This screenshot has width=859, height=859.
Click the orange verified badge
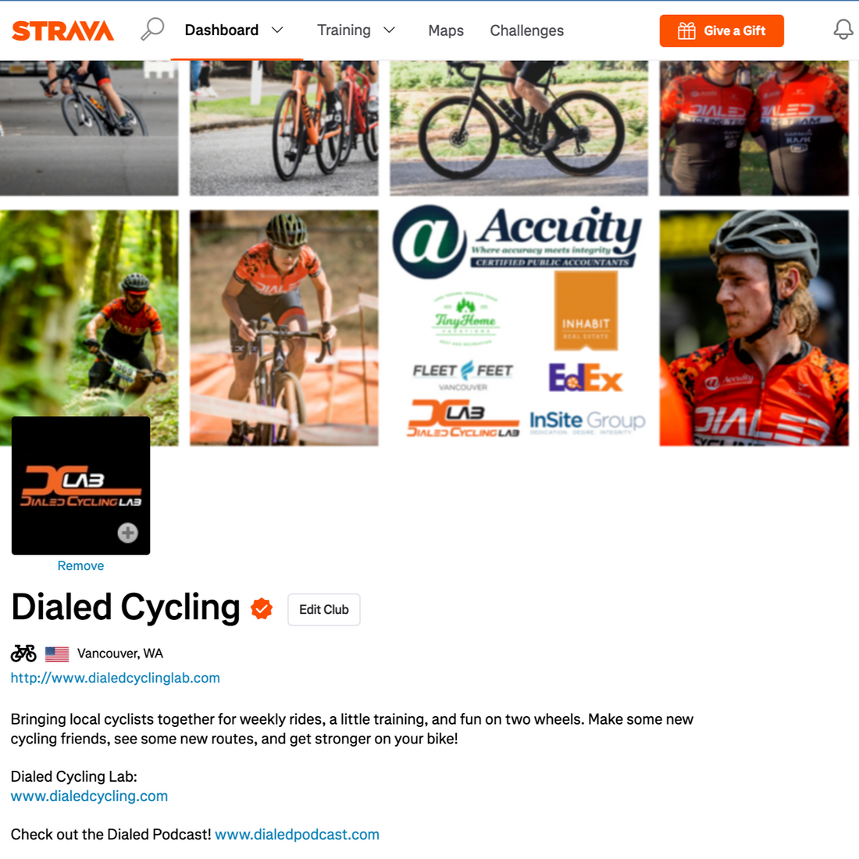pos(262,608)
